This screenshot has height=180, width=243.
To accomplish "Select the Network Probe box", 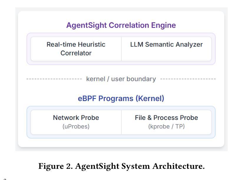I will tap(76, 122).
